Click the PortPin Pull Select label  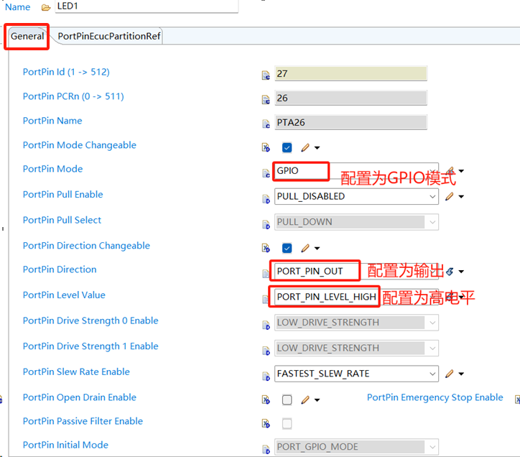[62, 221]
